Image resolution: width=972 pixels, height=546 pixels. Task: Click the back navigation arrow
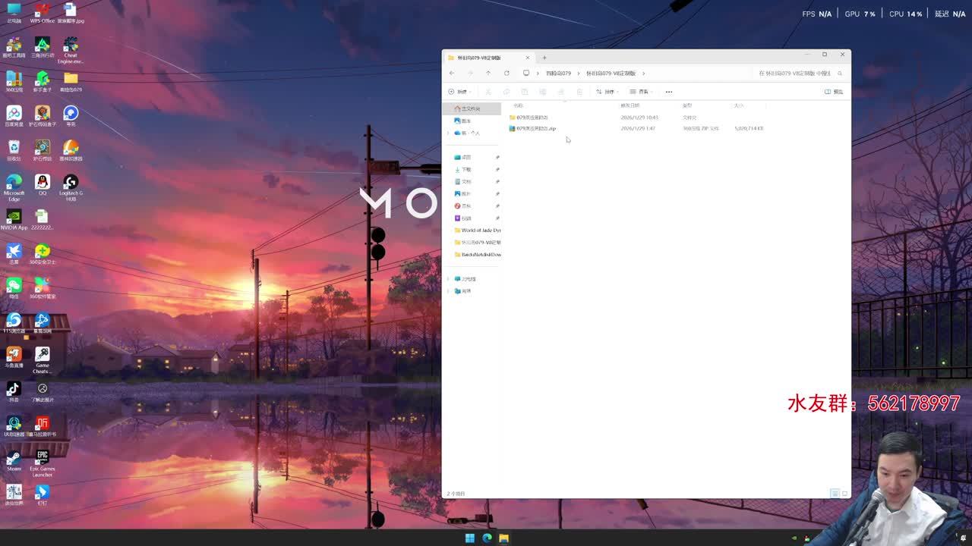point(452,74)
